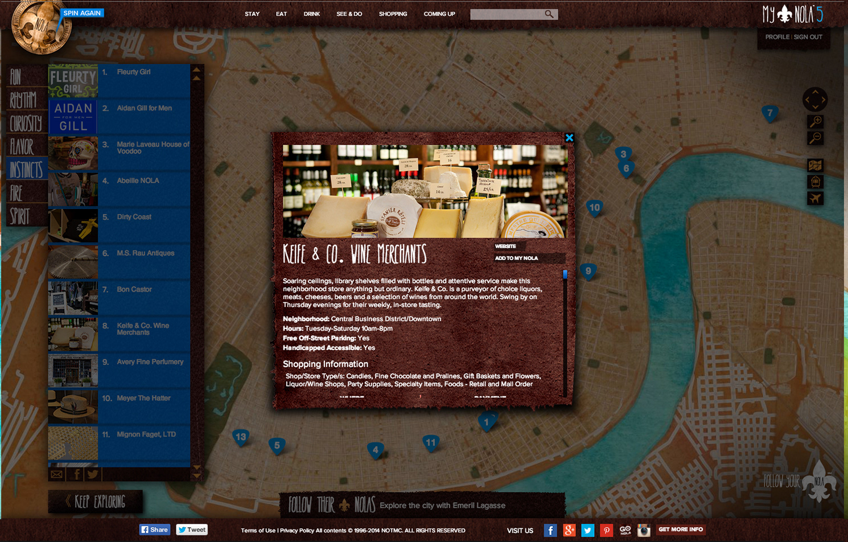Viewport: 848px width, 542px height.
Task: Open the WEBSITE link in popup
Action: tap(505, 247)
